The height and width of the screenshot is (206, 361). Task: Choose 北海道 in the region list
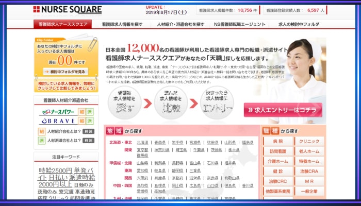click(x=142, y=143)
